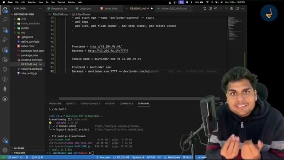Switch to the OUTPUT panel tab
The width and height of the screenshot is (284, 160).
pyautogui.click(x=71, y=104)
